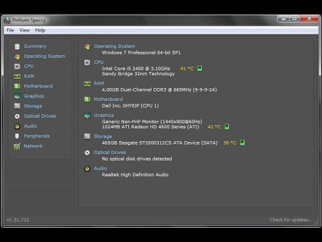Click the Audio speaker icon in sidebar
This screenshot has height=242, width=322.
(17, 126)
